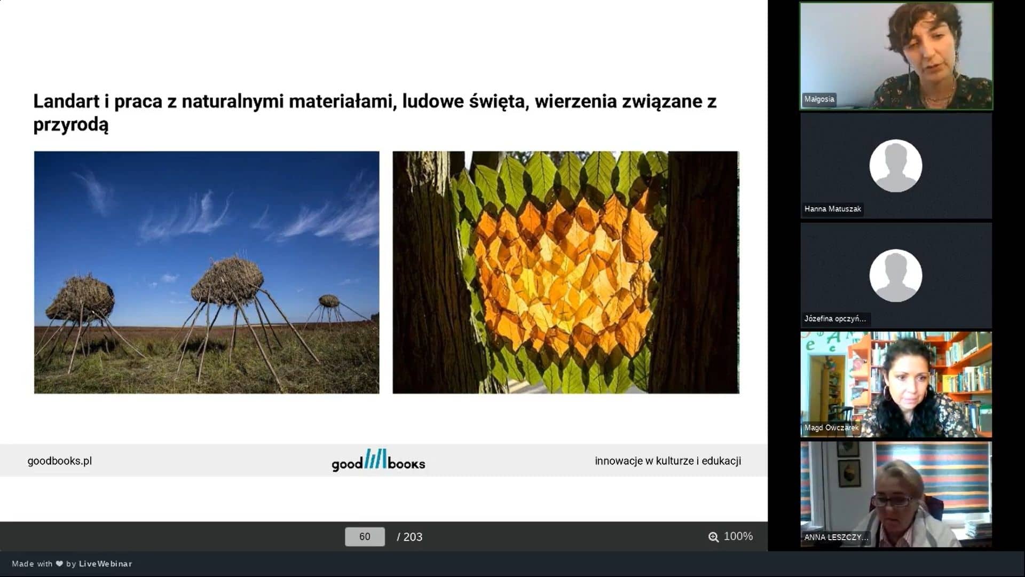
Task: Click the goodbooks.pl footer link
Action: [x=60, y=461]
